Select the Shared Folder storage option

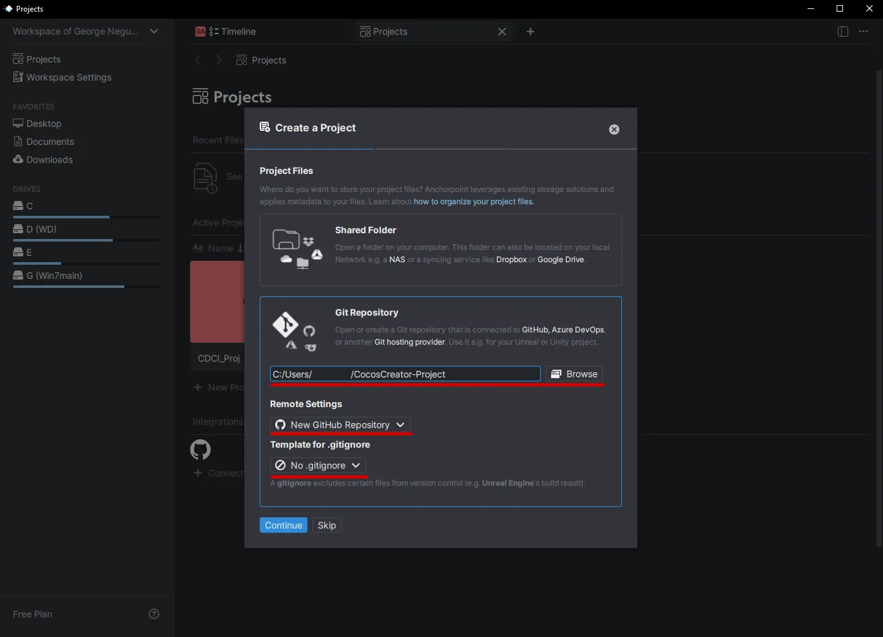click(x=440, y=250)
